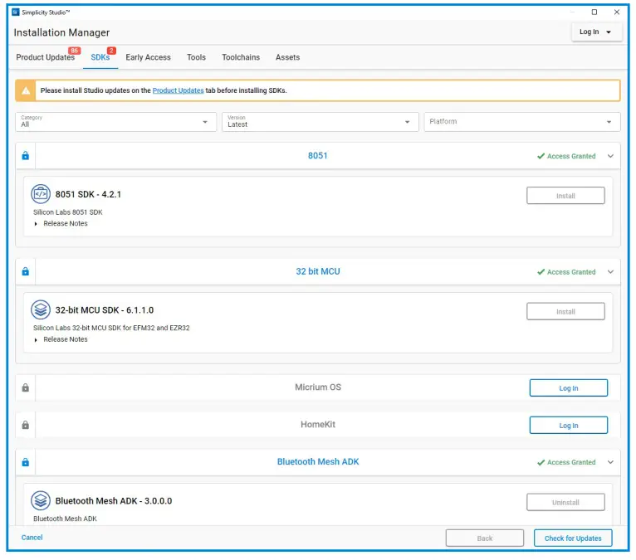The image size is (636, 560).
Task: Click the red 86 badge on Product Updates
Action: pyautogui.click(x=74, y=51)
